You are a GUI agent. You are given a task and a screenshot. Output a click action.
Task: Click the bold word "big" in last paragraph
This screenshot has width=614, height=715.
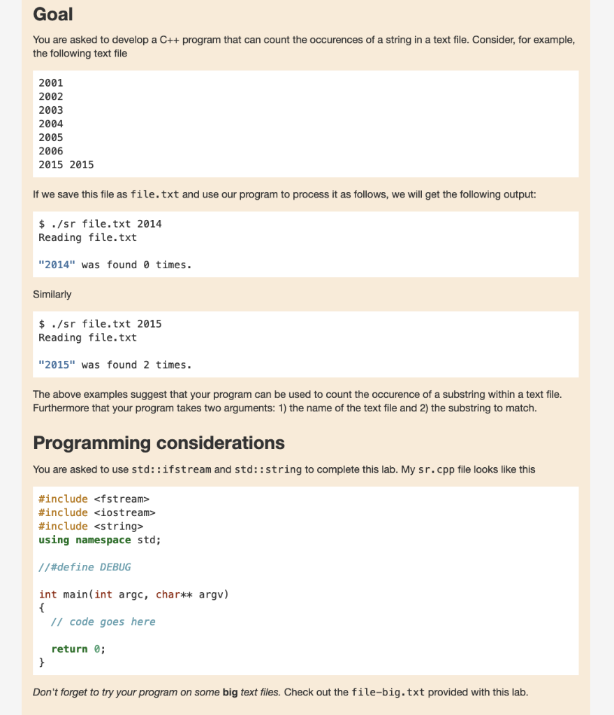(x=230, y=693)
